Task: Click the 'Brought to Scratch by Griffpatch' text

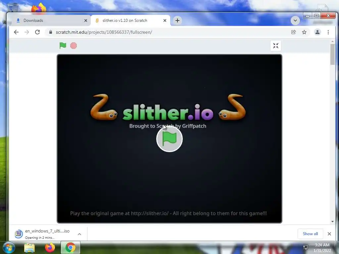Action: point(168,126)
